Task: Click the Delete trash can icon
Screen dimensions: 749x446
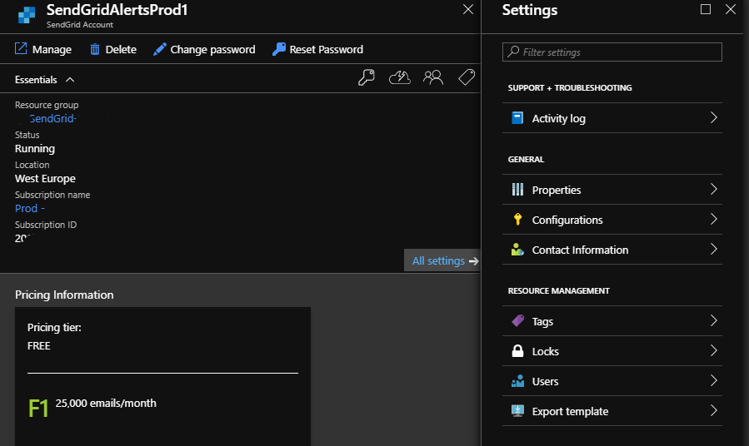Action: [95, 49]
